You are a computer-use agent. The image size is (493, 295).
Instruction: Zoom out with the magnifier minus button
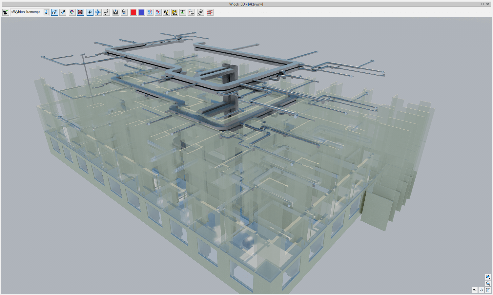[488, 284]
